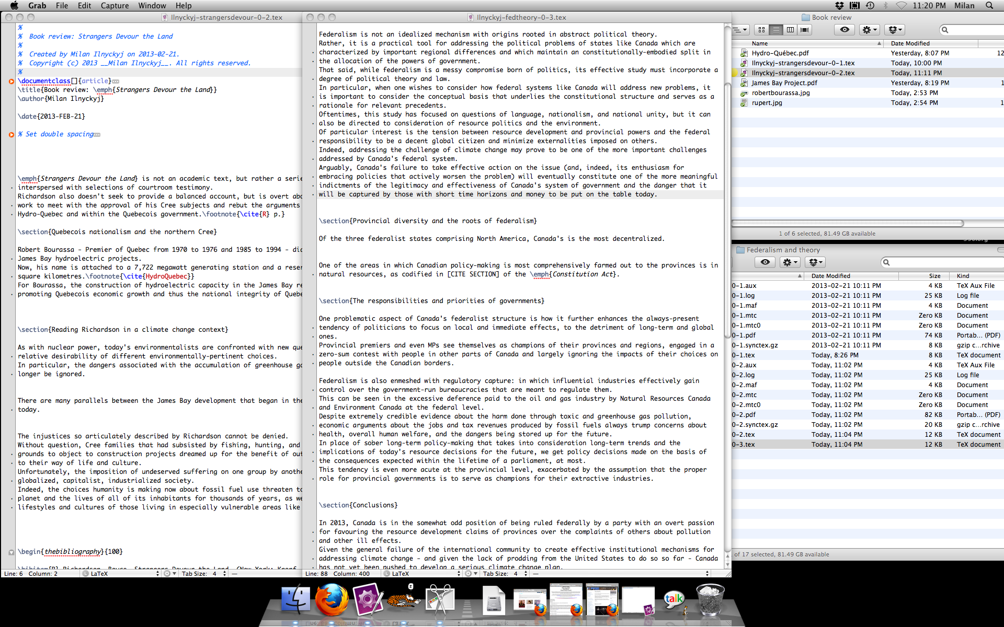Viewport: 1004px width, 627px height.
Task: Open the Dropbox dropdown in Book review toolbar
Action: click(x=896, y=30)
